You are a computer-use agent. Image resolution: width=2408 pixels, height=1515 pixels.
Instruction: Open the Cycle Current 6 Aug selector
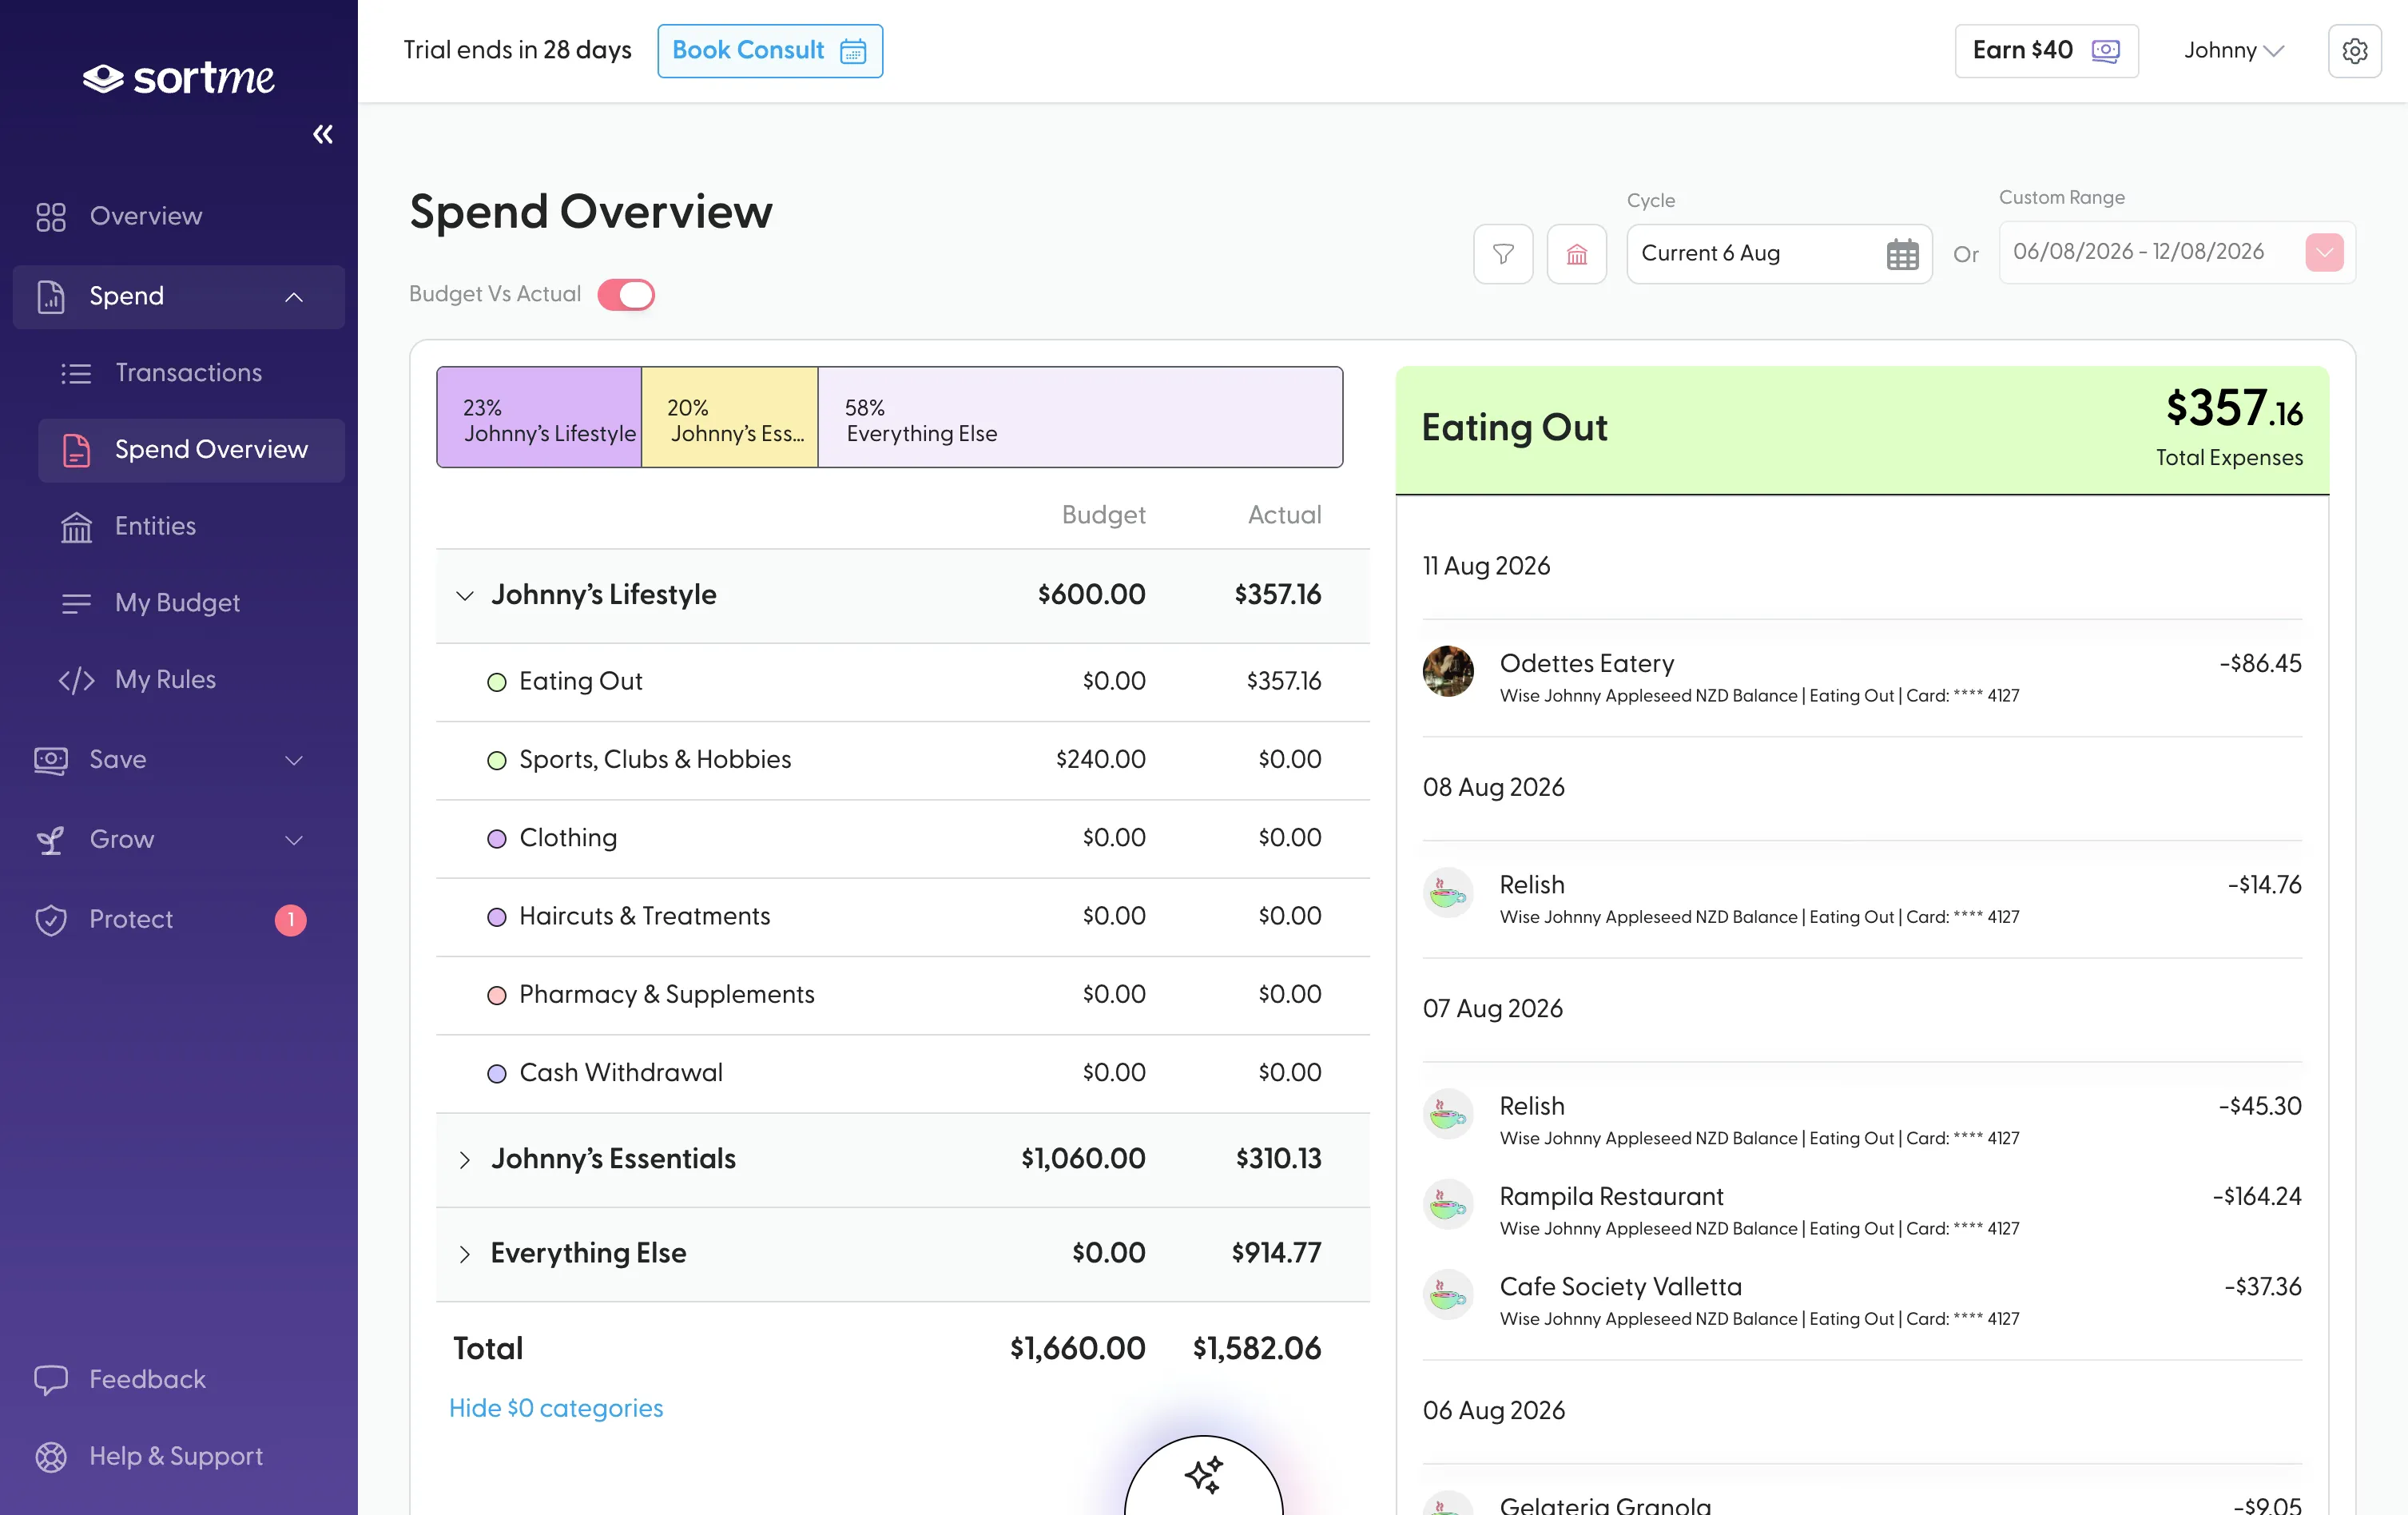1779,254
